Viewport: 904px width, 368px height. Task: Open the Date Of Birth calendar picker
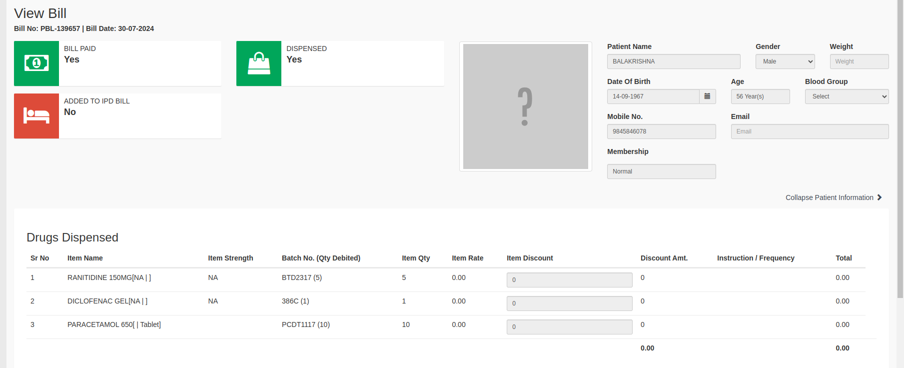click(x=707, y=96)
